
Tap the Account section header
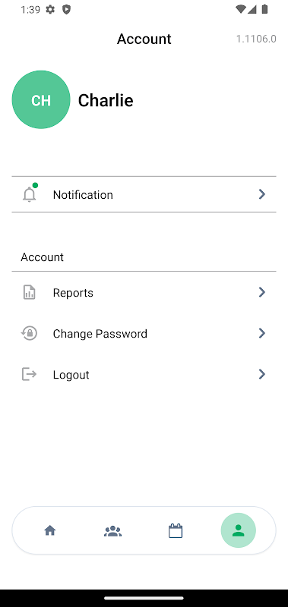pos(43,257)
